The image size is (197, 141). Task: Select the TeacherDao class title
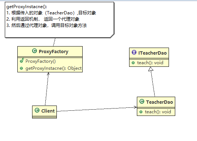[159, 102]
